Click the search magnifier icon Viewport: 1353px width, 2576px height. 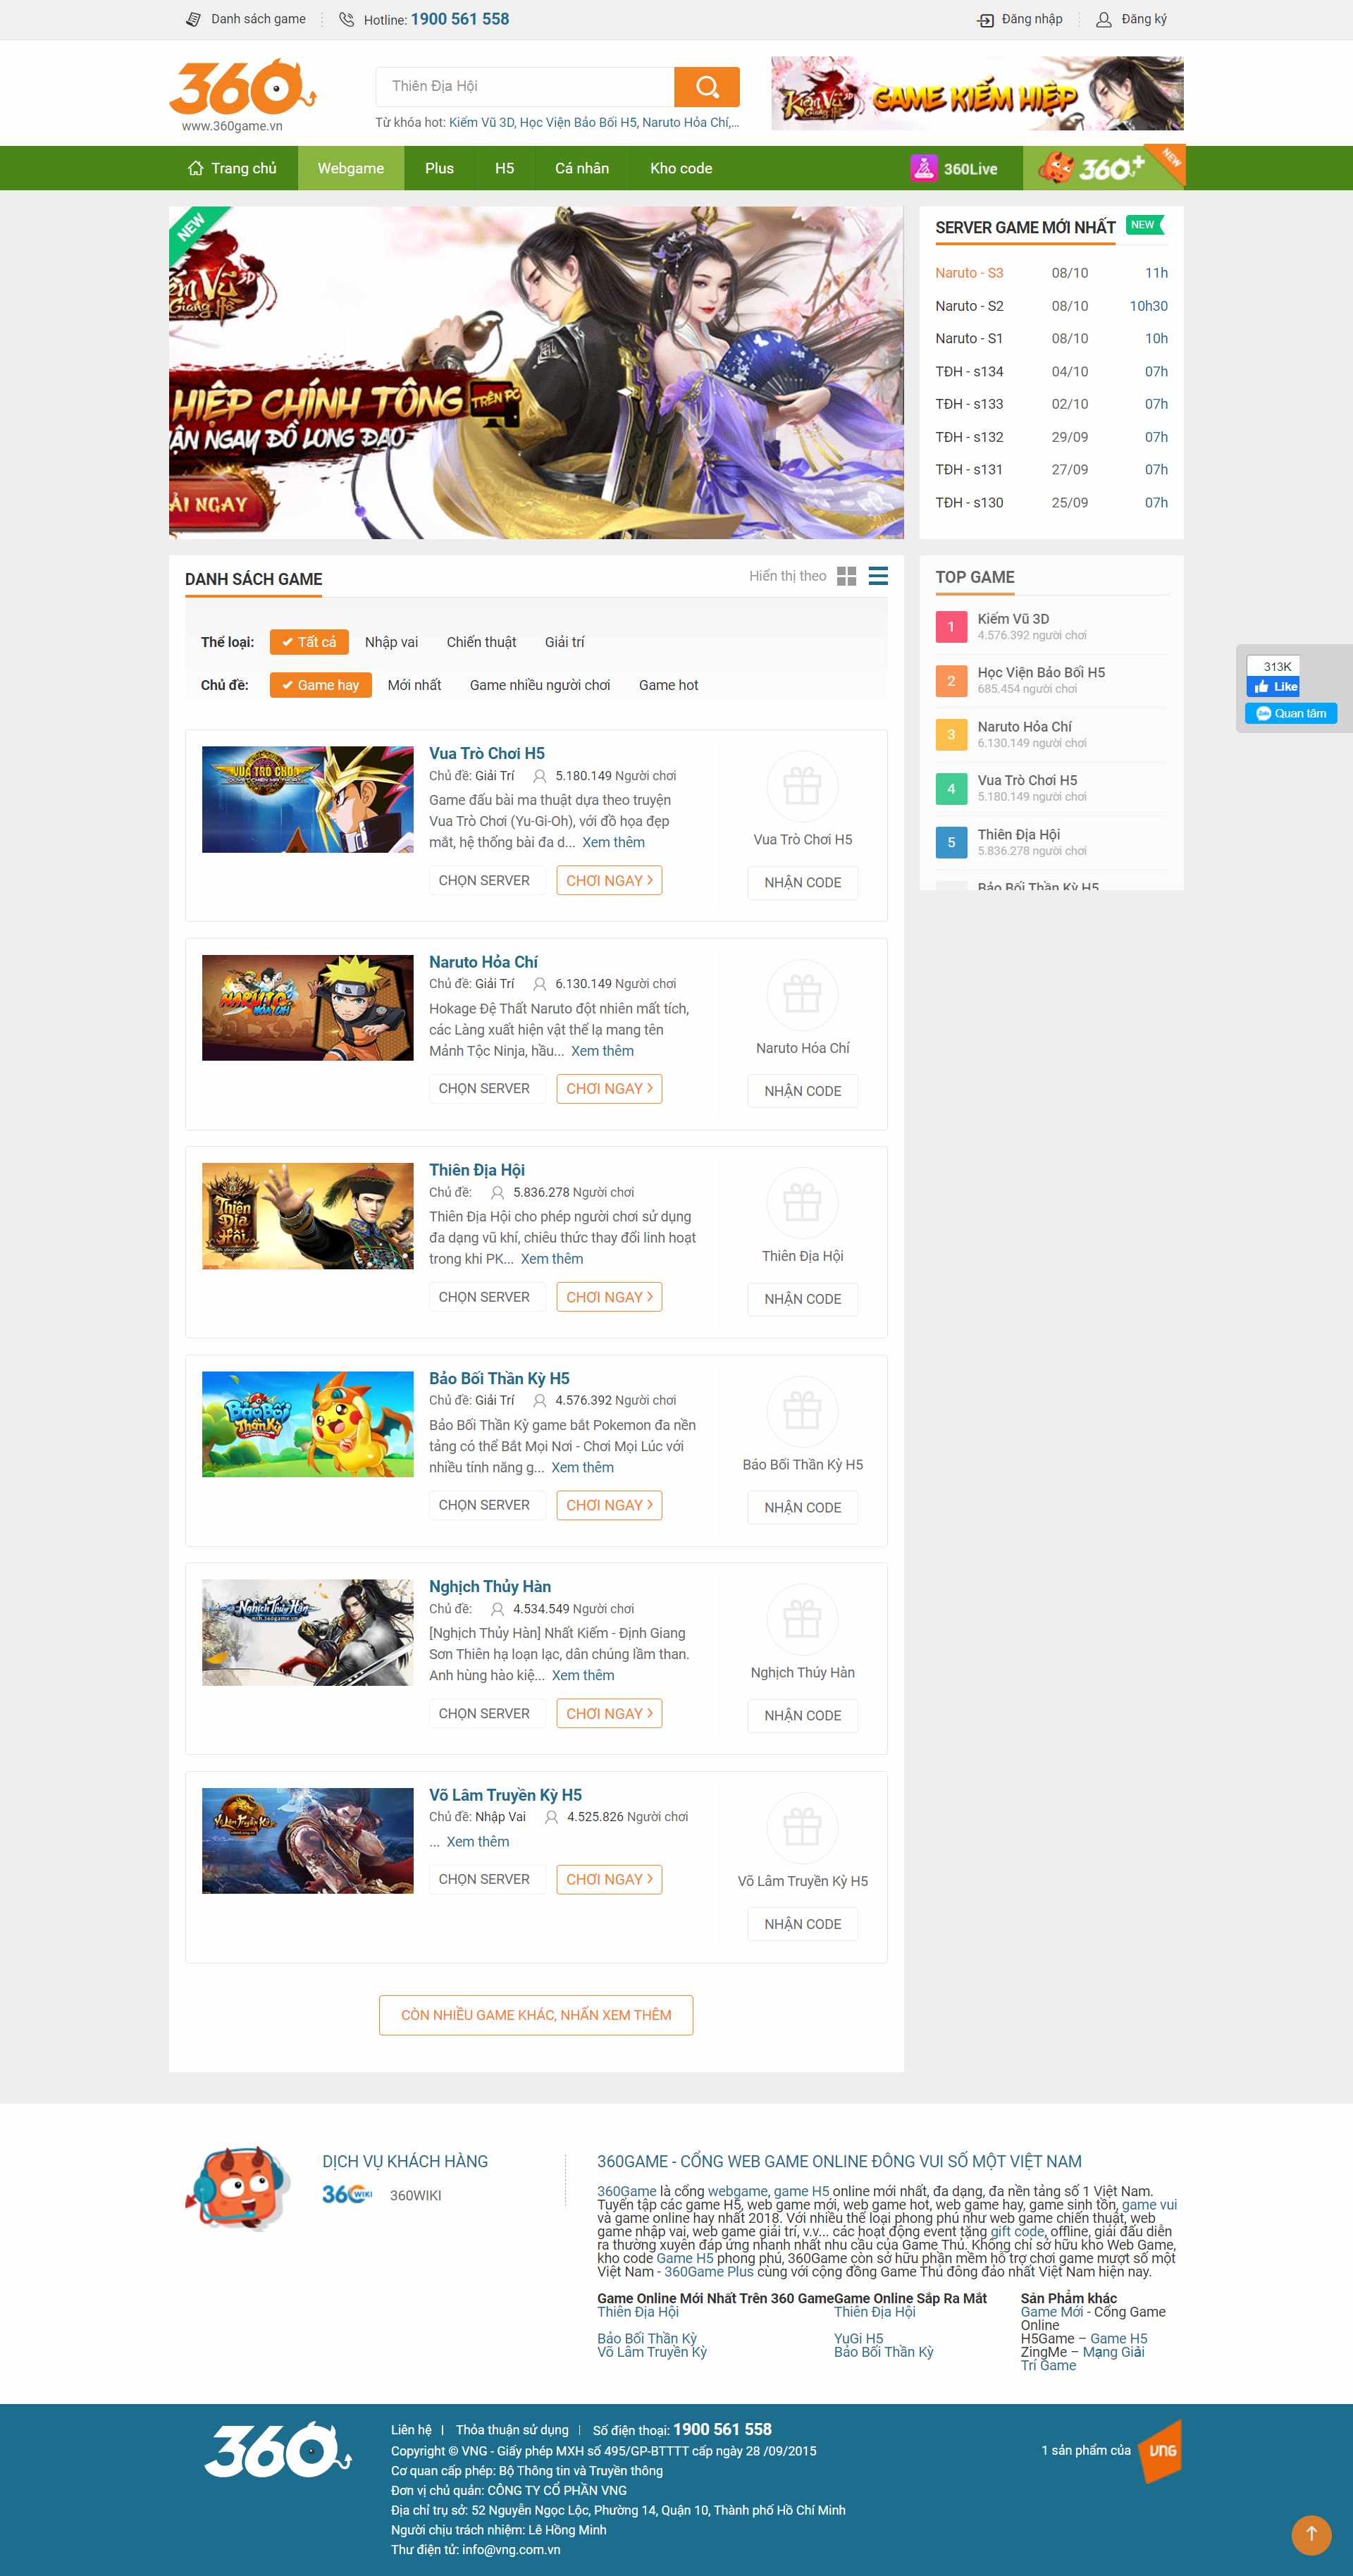707,87
